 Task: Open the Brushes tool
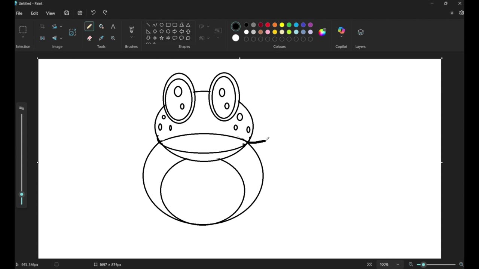(131, 29)
